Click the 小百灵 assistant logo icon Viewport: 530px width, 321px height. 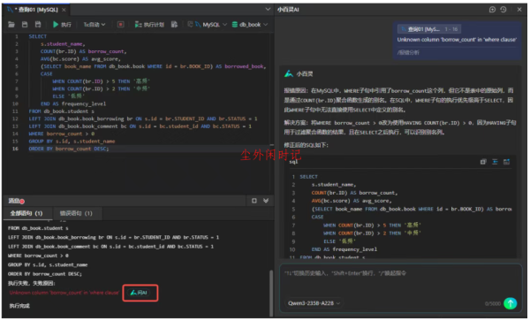point(288,73)
